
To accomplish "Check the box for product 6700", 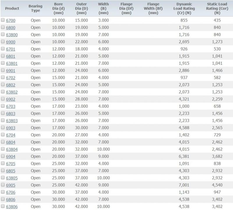I will pos(3,20).
